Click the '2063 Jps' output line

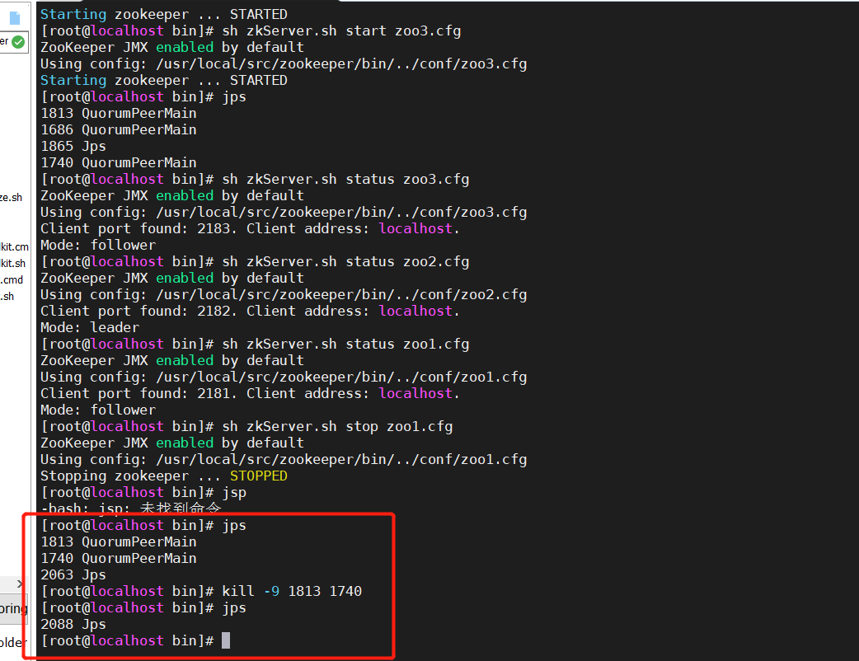(x=73, y=574)
